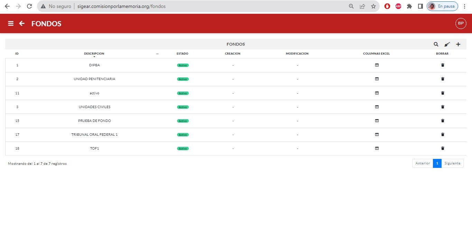This screenshot has height=238, width=472.
Task: Delete the TOF1 row using trash icon
Action: [x=443, y=148]
